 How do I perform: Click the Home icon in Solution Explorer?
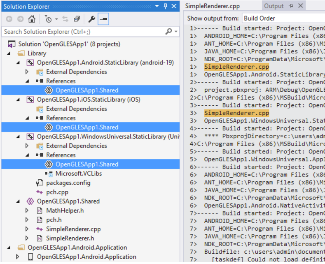click(32, 19)
